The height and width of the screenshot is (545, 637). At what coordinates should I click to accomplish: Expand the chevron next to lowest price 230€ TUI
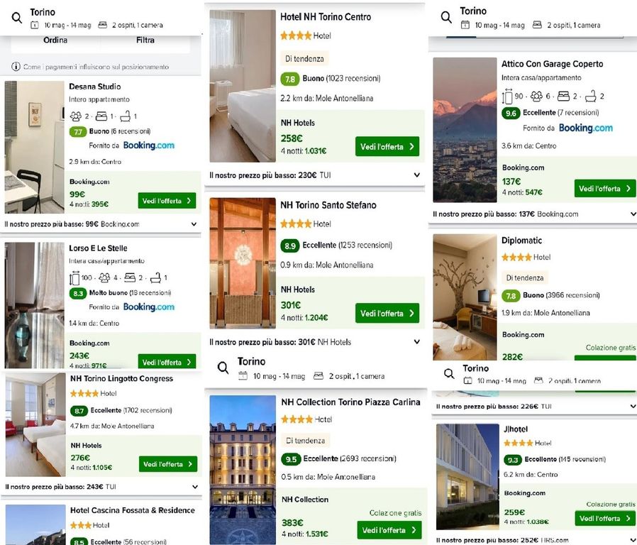point(416,175)
